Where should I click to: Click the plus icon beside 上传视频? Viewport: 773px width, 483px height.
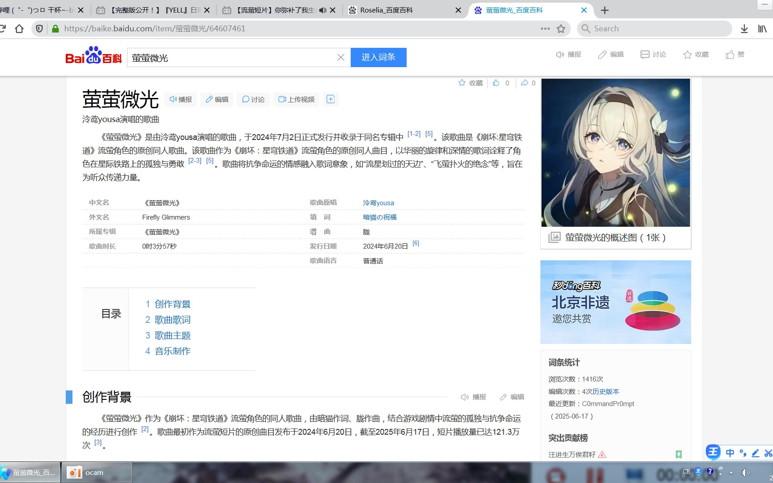point(331,99)
